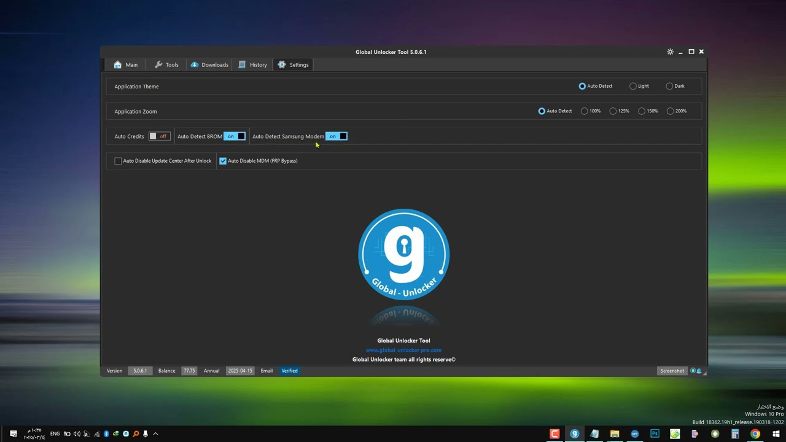Viewport: 786px width, 442px height.
Task: Show hidden tray icons chevron
Action: pos(155,434)
